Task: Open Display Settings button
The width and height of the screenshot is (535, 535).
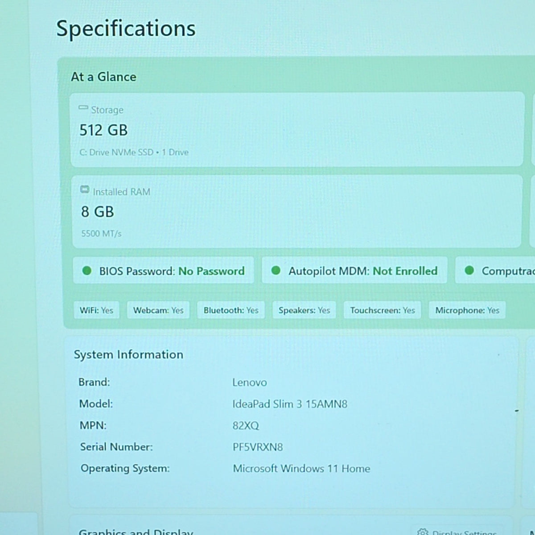Action: 457,531
